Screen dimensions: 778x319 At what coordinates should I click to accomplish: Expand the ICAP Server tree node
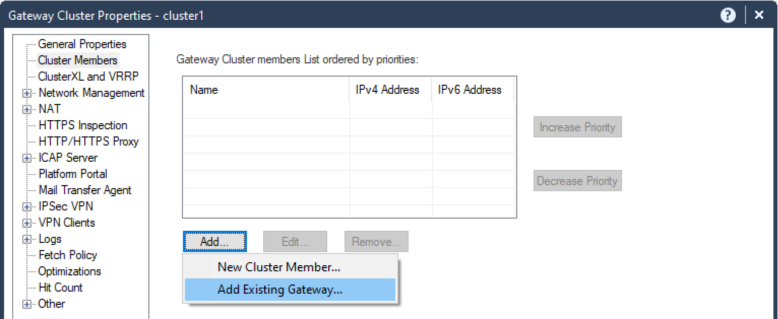(26, 158)
